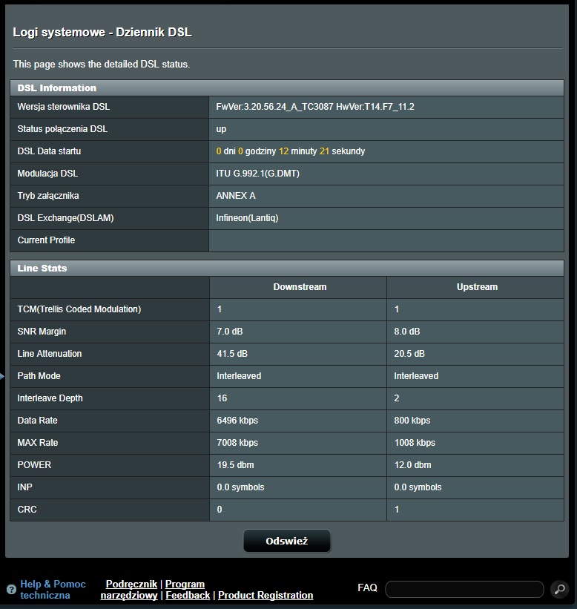Click the Upstream column header
Image resolution: width=577 pixels, height=609 pixels.
click(477, 287)
